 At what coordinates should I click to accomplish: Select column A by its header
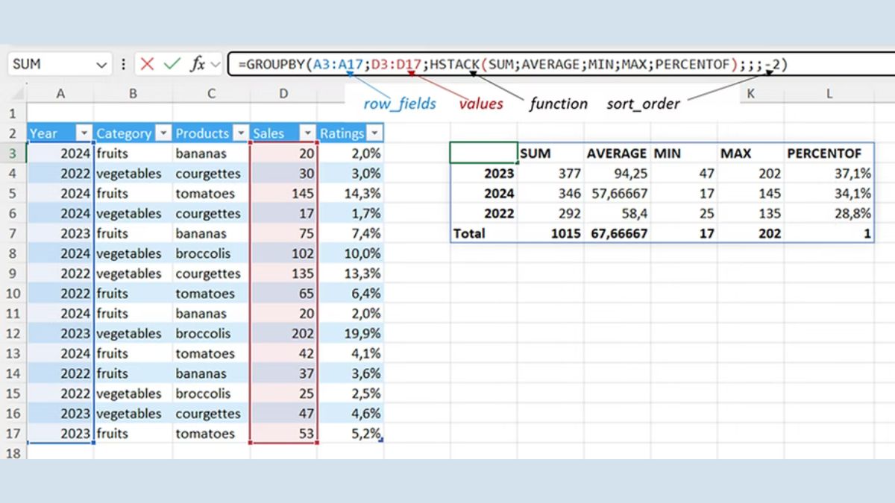coord(60,94)
